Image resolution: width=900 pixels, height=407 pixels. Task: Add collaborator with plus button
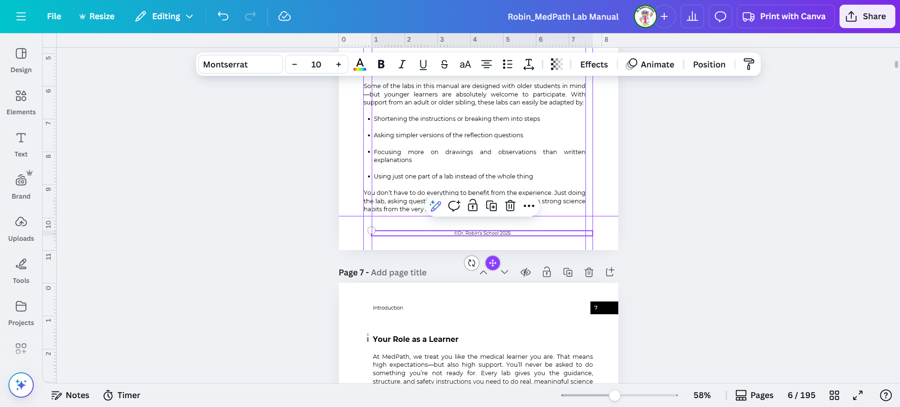click(664, 16)
